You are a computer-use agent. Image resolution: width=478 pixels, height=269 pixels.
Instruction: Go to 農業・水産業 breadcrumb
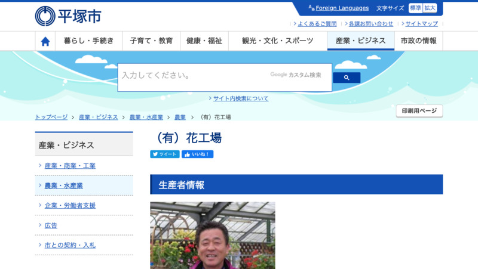146,117
